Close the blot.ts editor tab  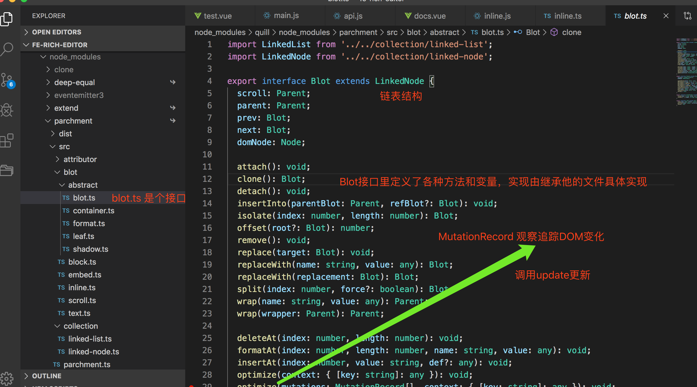666,16
